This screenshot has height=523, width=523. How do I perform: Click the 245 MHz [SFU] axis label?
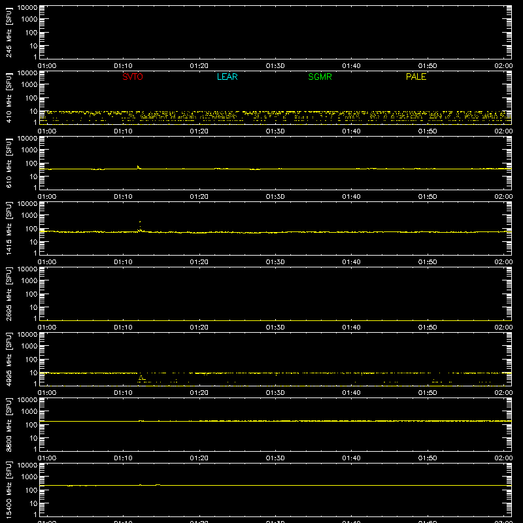[8, 32]
